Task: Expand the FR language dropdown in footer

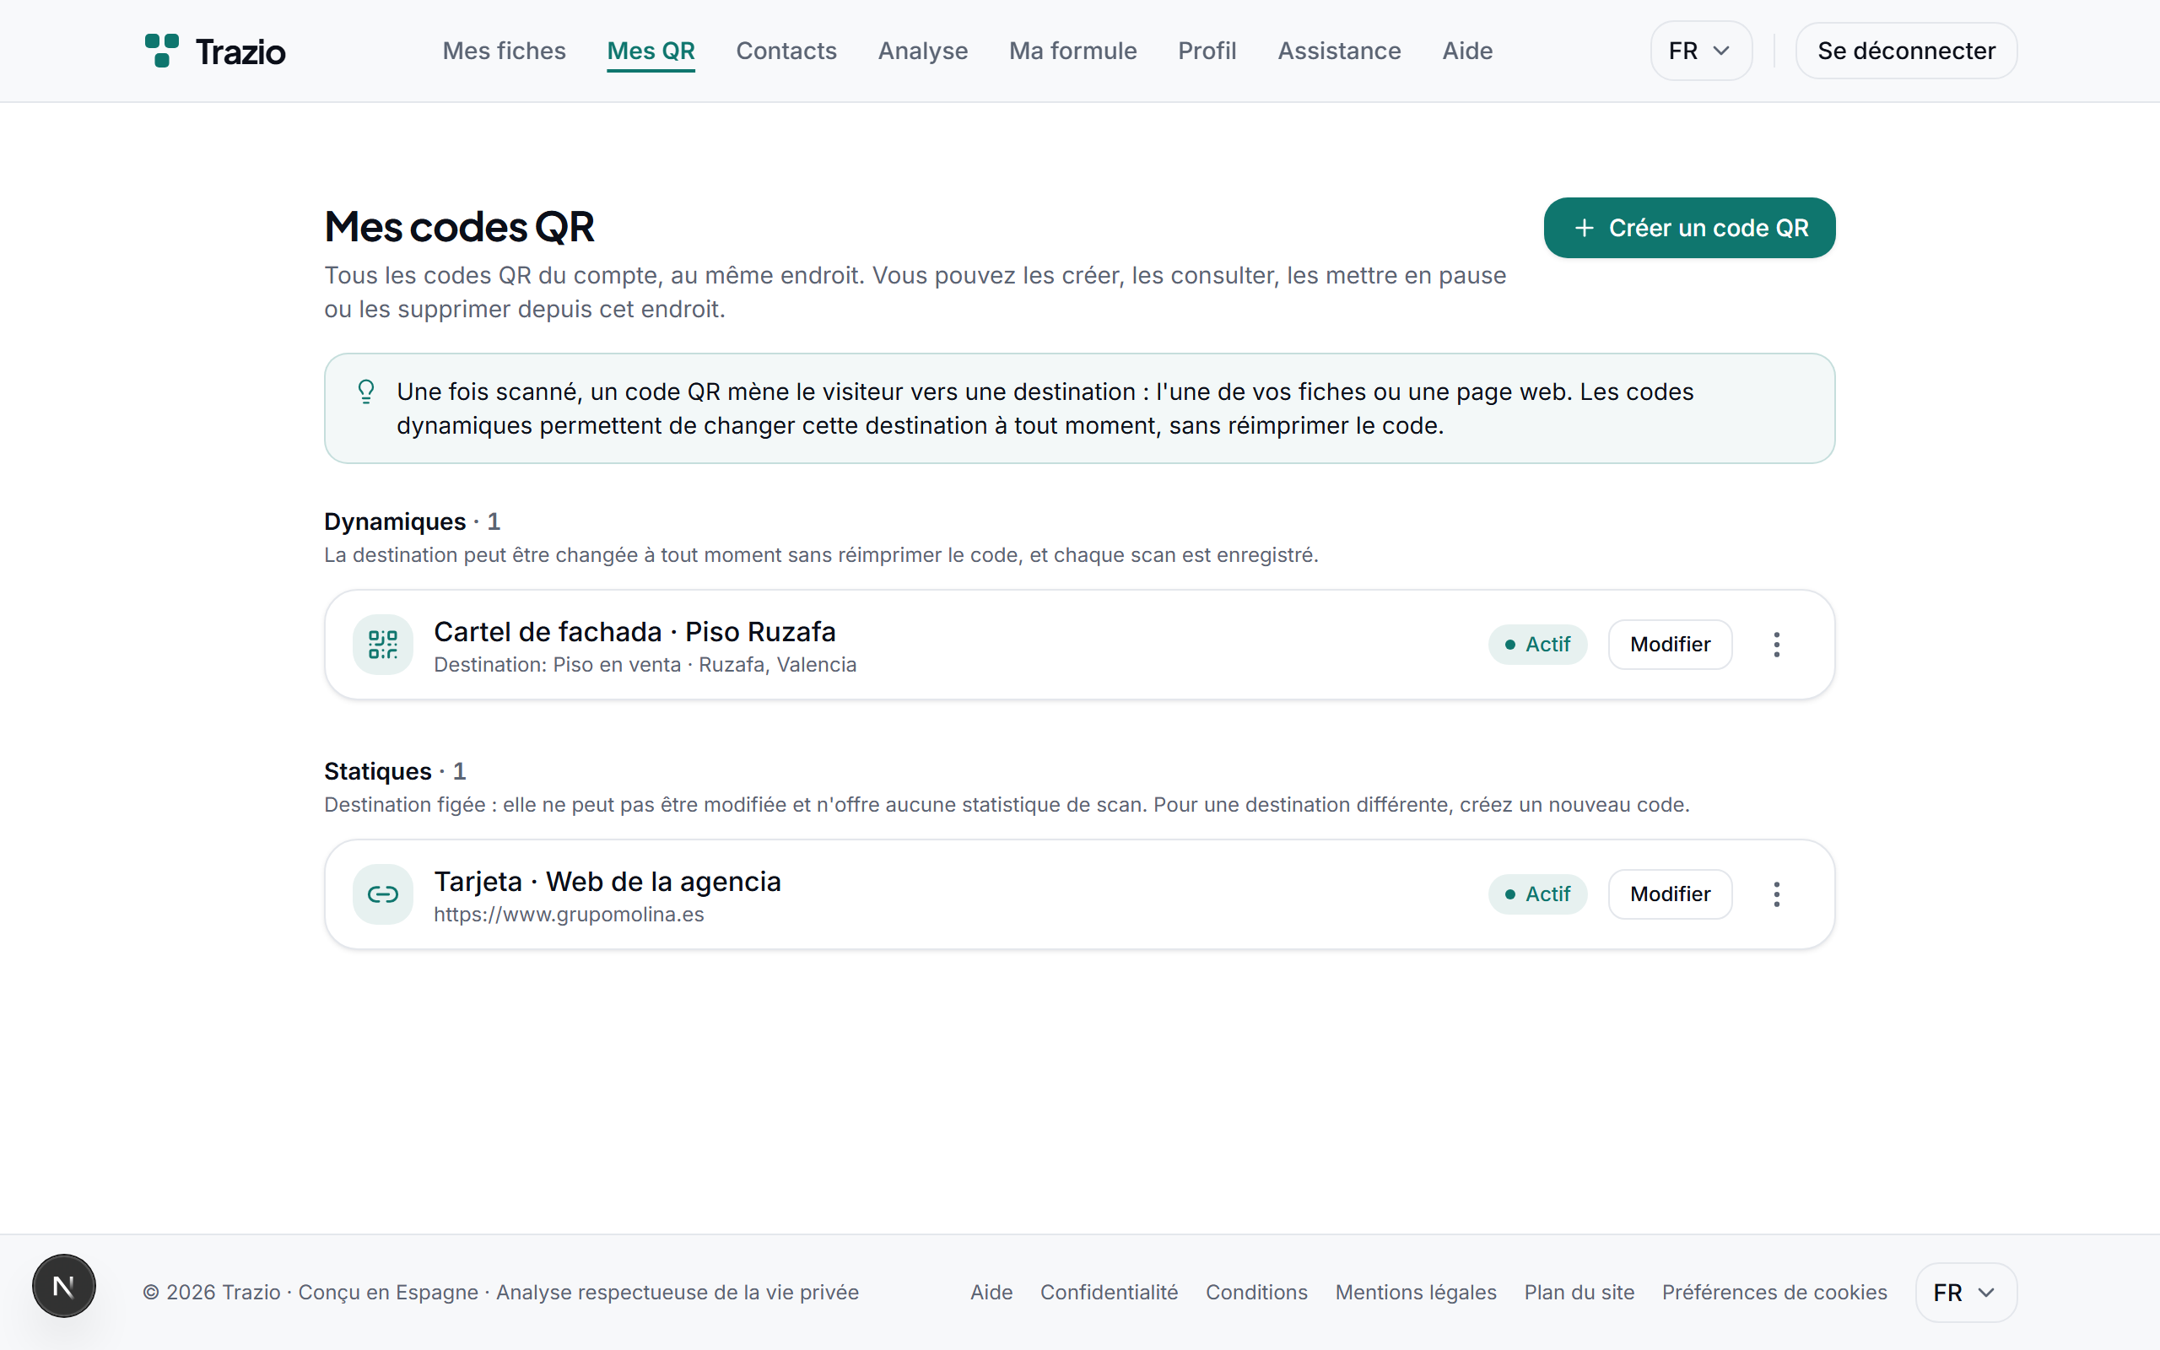Action: tap(1965, 1293)
